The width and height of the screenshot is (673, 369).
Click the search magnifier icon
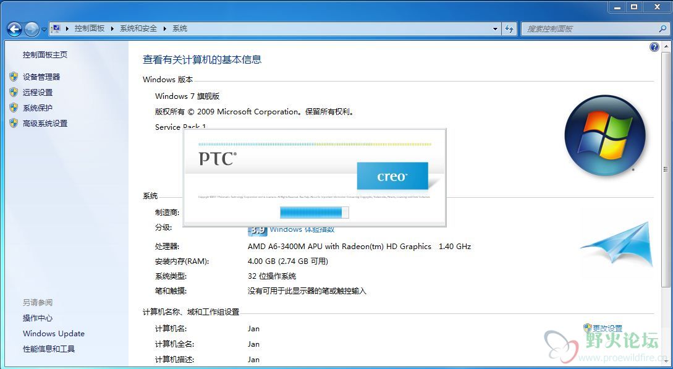tap(662, 29)
